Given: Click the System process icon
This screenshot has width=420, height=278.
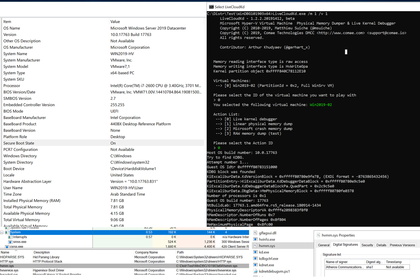Looking at the screenshot, I should coord(7,232).
